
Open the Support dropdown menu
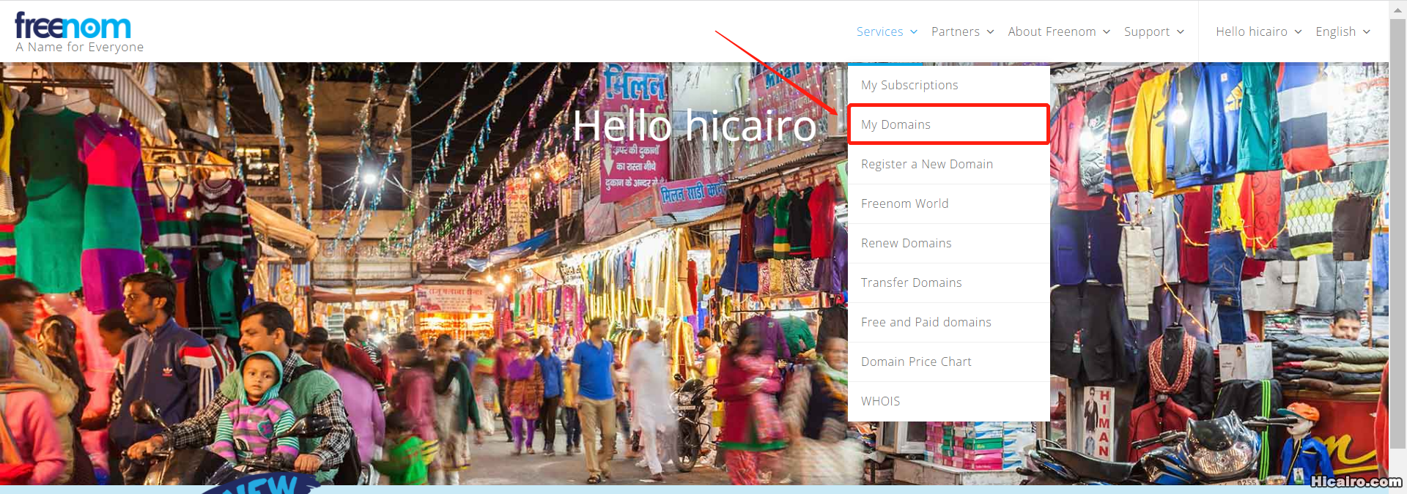1147,31
